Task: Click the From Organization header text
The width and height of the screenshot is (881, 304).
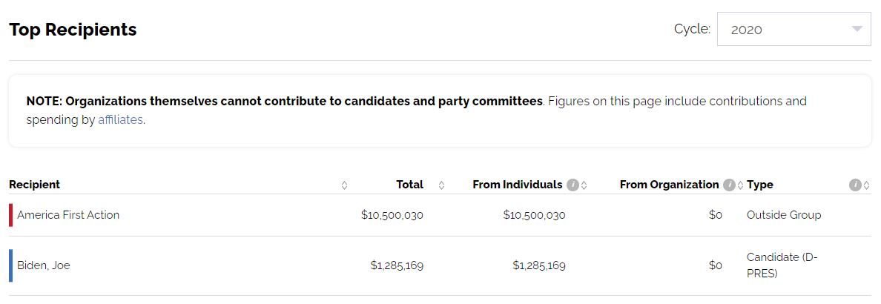Action: [669, 185]
